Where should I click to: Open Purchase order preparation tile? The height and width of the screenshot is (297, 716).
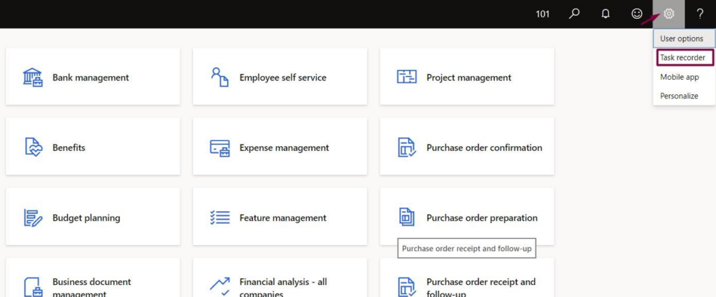[x=467, y=217]
